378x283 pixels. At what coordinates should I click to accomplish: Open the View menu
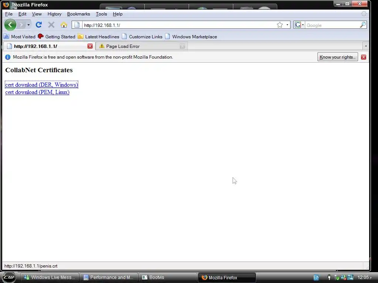tap(37, 14)
